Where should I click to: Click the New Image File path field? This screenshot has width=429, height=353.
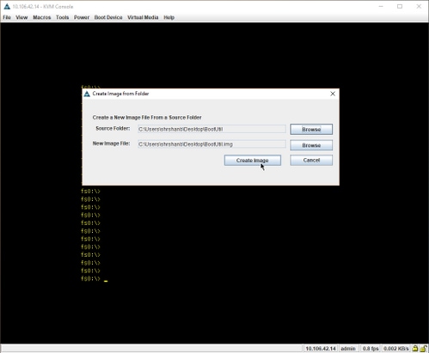click(x=211, y=144)
